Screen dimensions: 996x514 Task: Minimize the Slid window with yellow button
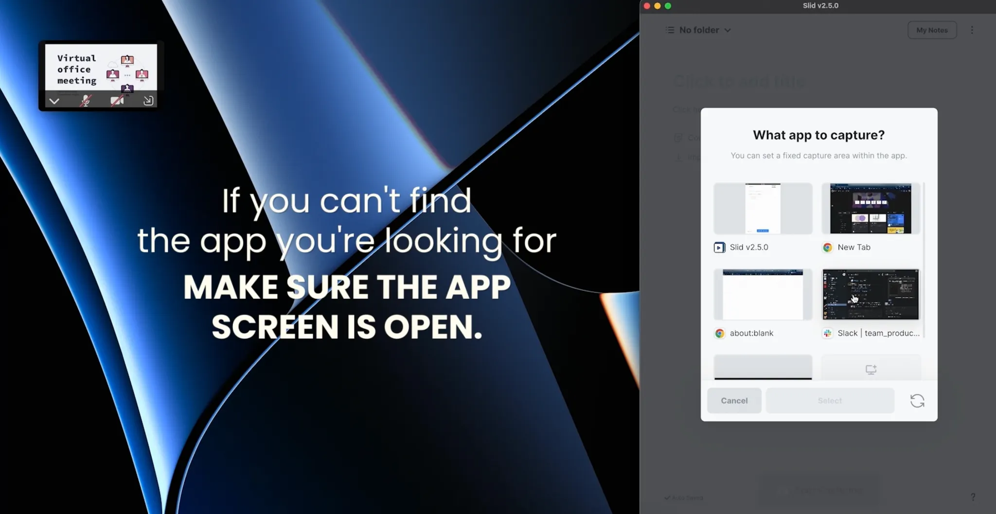[658, 6]
